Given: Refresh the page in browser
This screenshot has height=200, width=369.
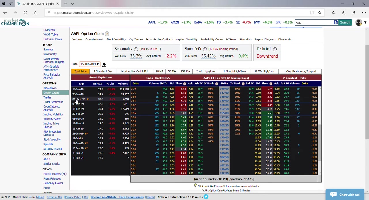Looking at the screenshot, I should [25, 13].
